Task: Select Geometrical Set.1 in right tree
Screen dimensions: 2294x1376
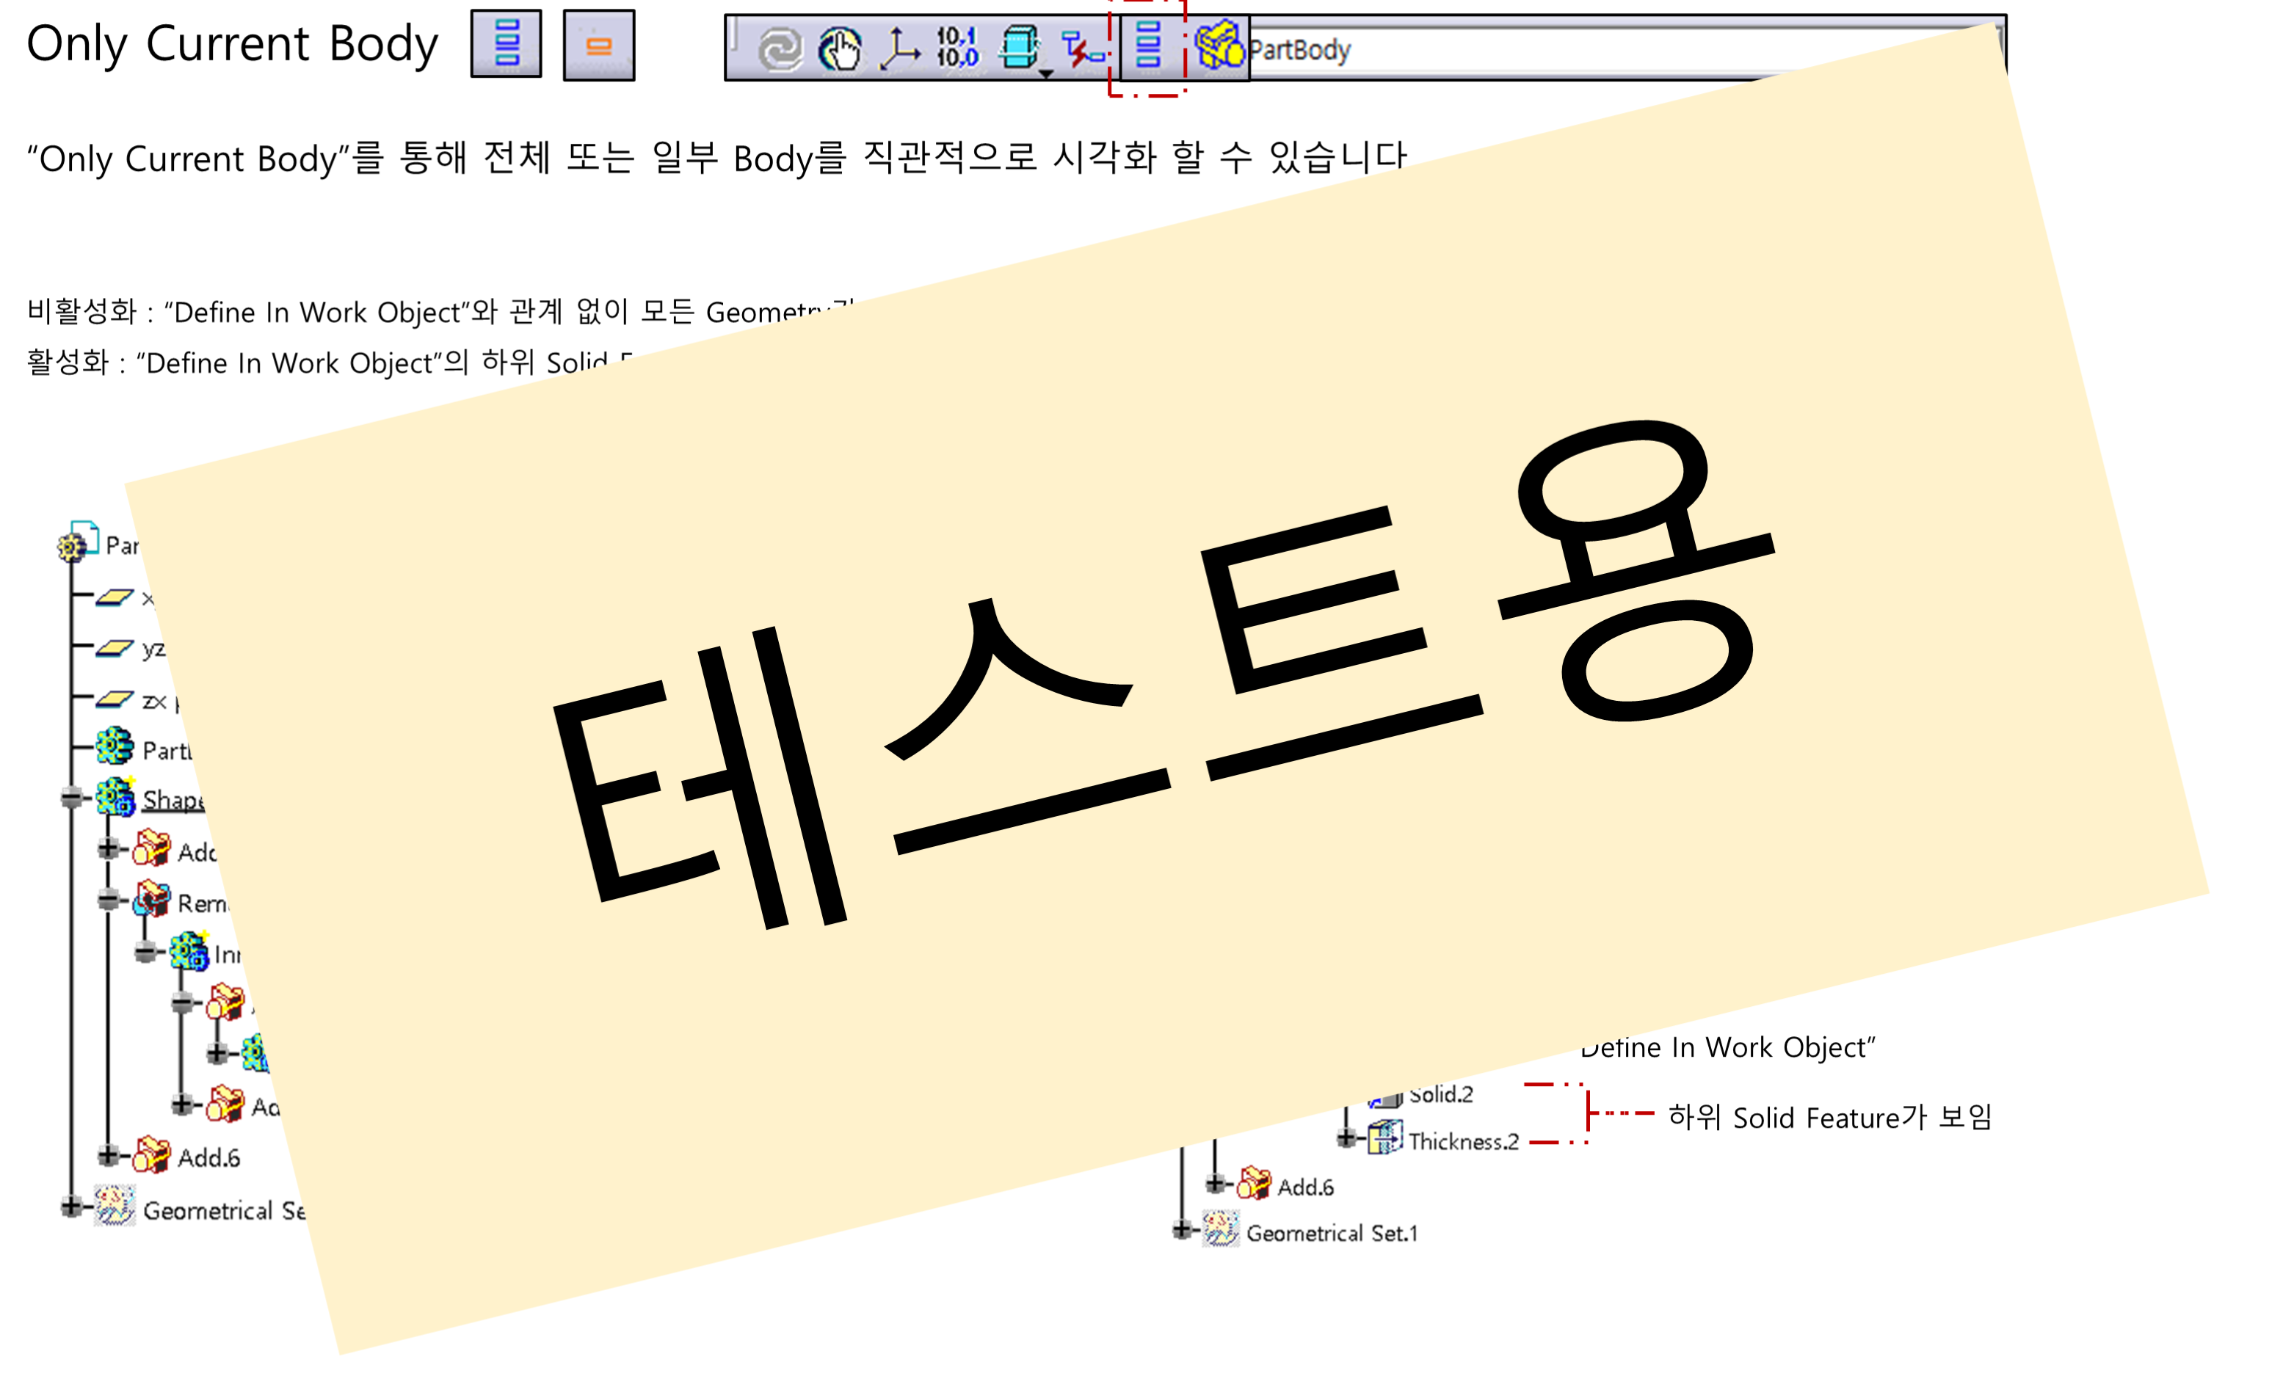Action: [x=1331, y=1232]
